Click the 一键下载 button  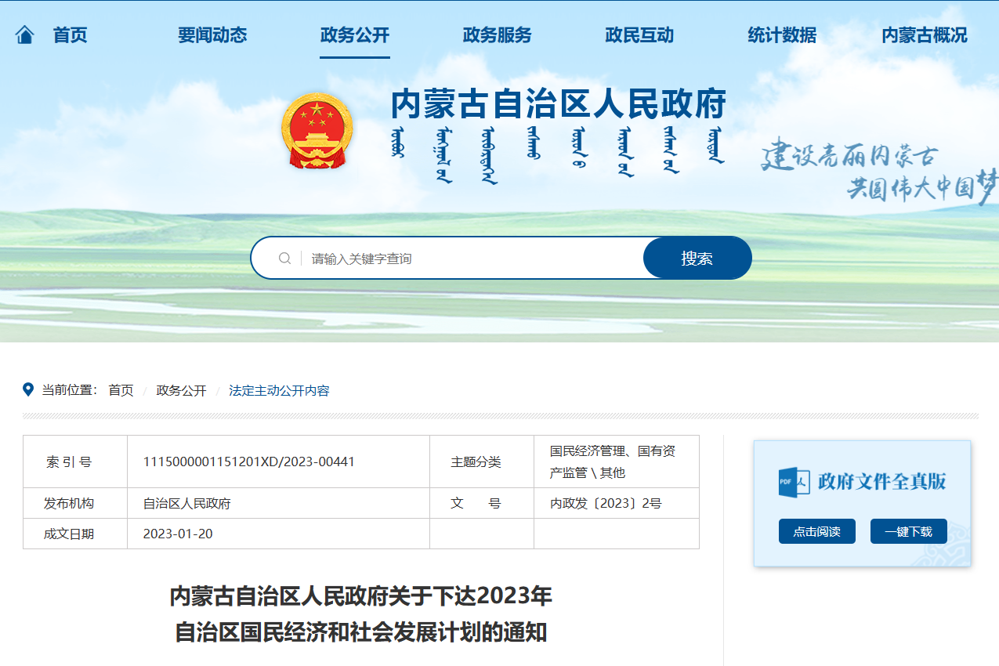click(x=909, y=531)
